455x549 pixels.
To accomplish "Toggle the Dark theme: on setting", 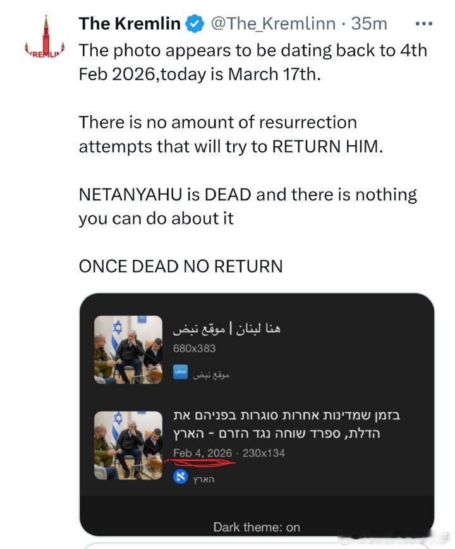I will click(x=257, y=527).
